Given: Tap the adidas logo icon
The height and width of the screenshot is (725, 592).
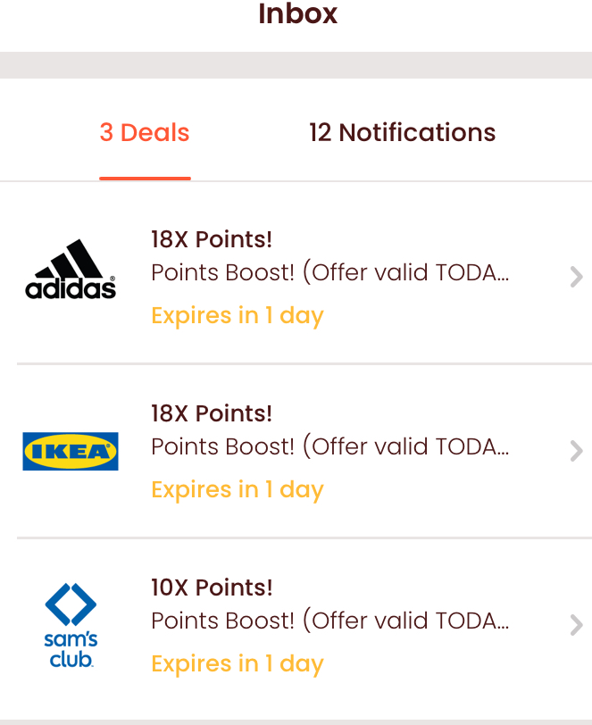Looking at the screenshot, I should click(x=71, y=269).
